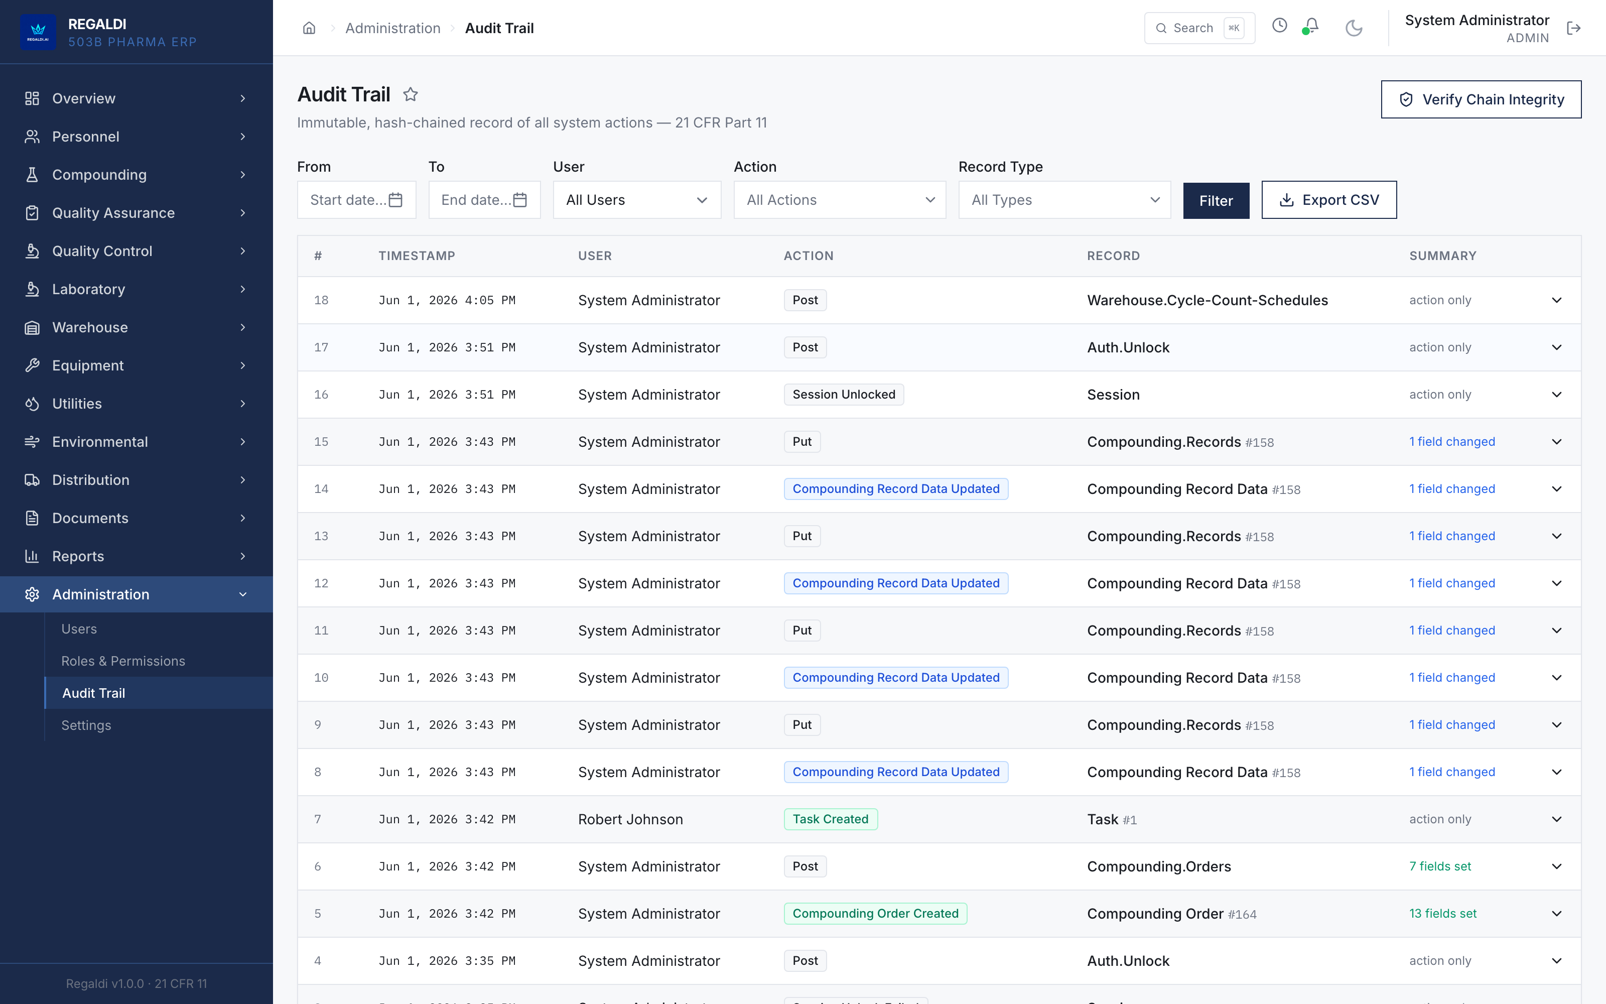1606x1004 pixels.
Task: Click the logout icon
Action: click(1573, 28)
